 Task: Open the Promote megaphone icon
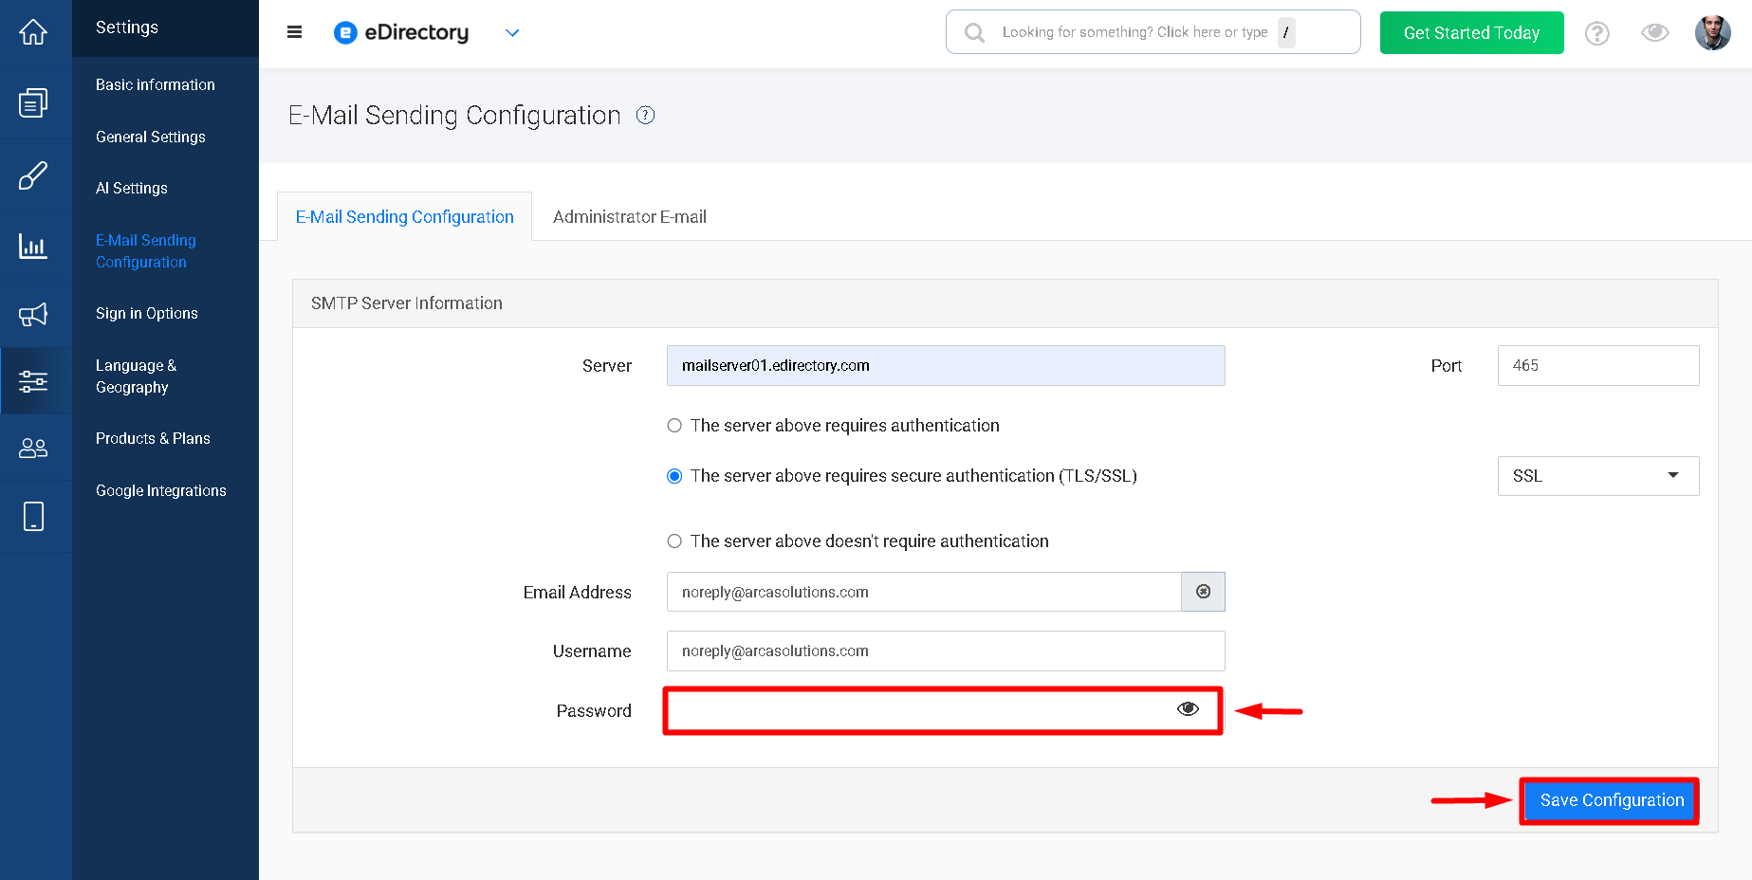(33, 315)
